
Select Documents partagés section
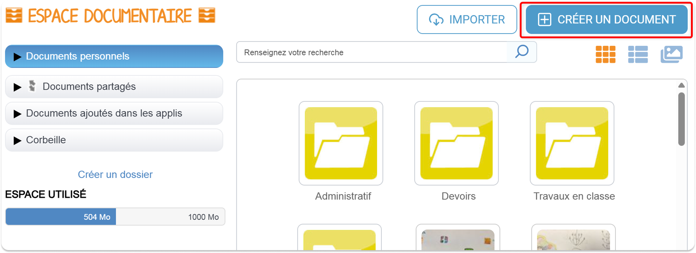click(x=114, y=87)
